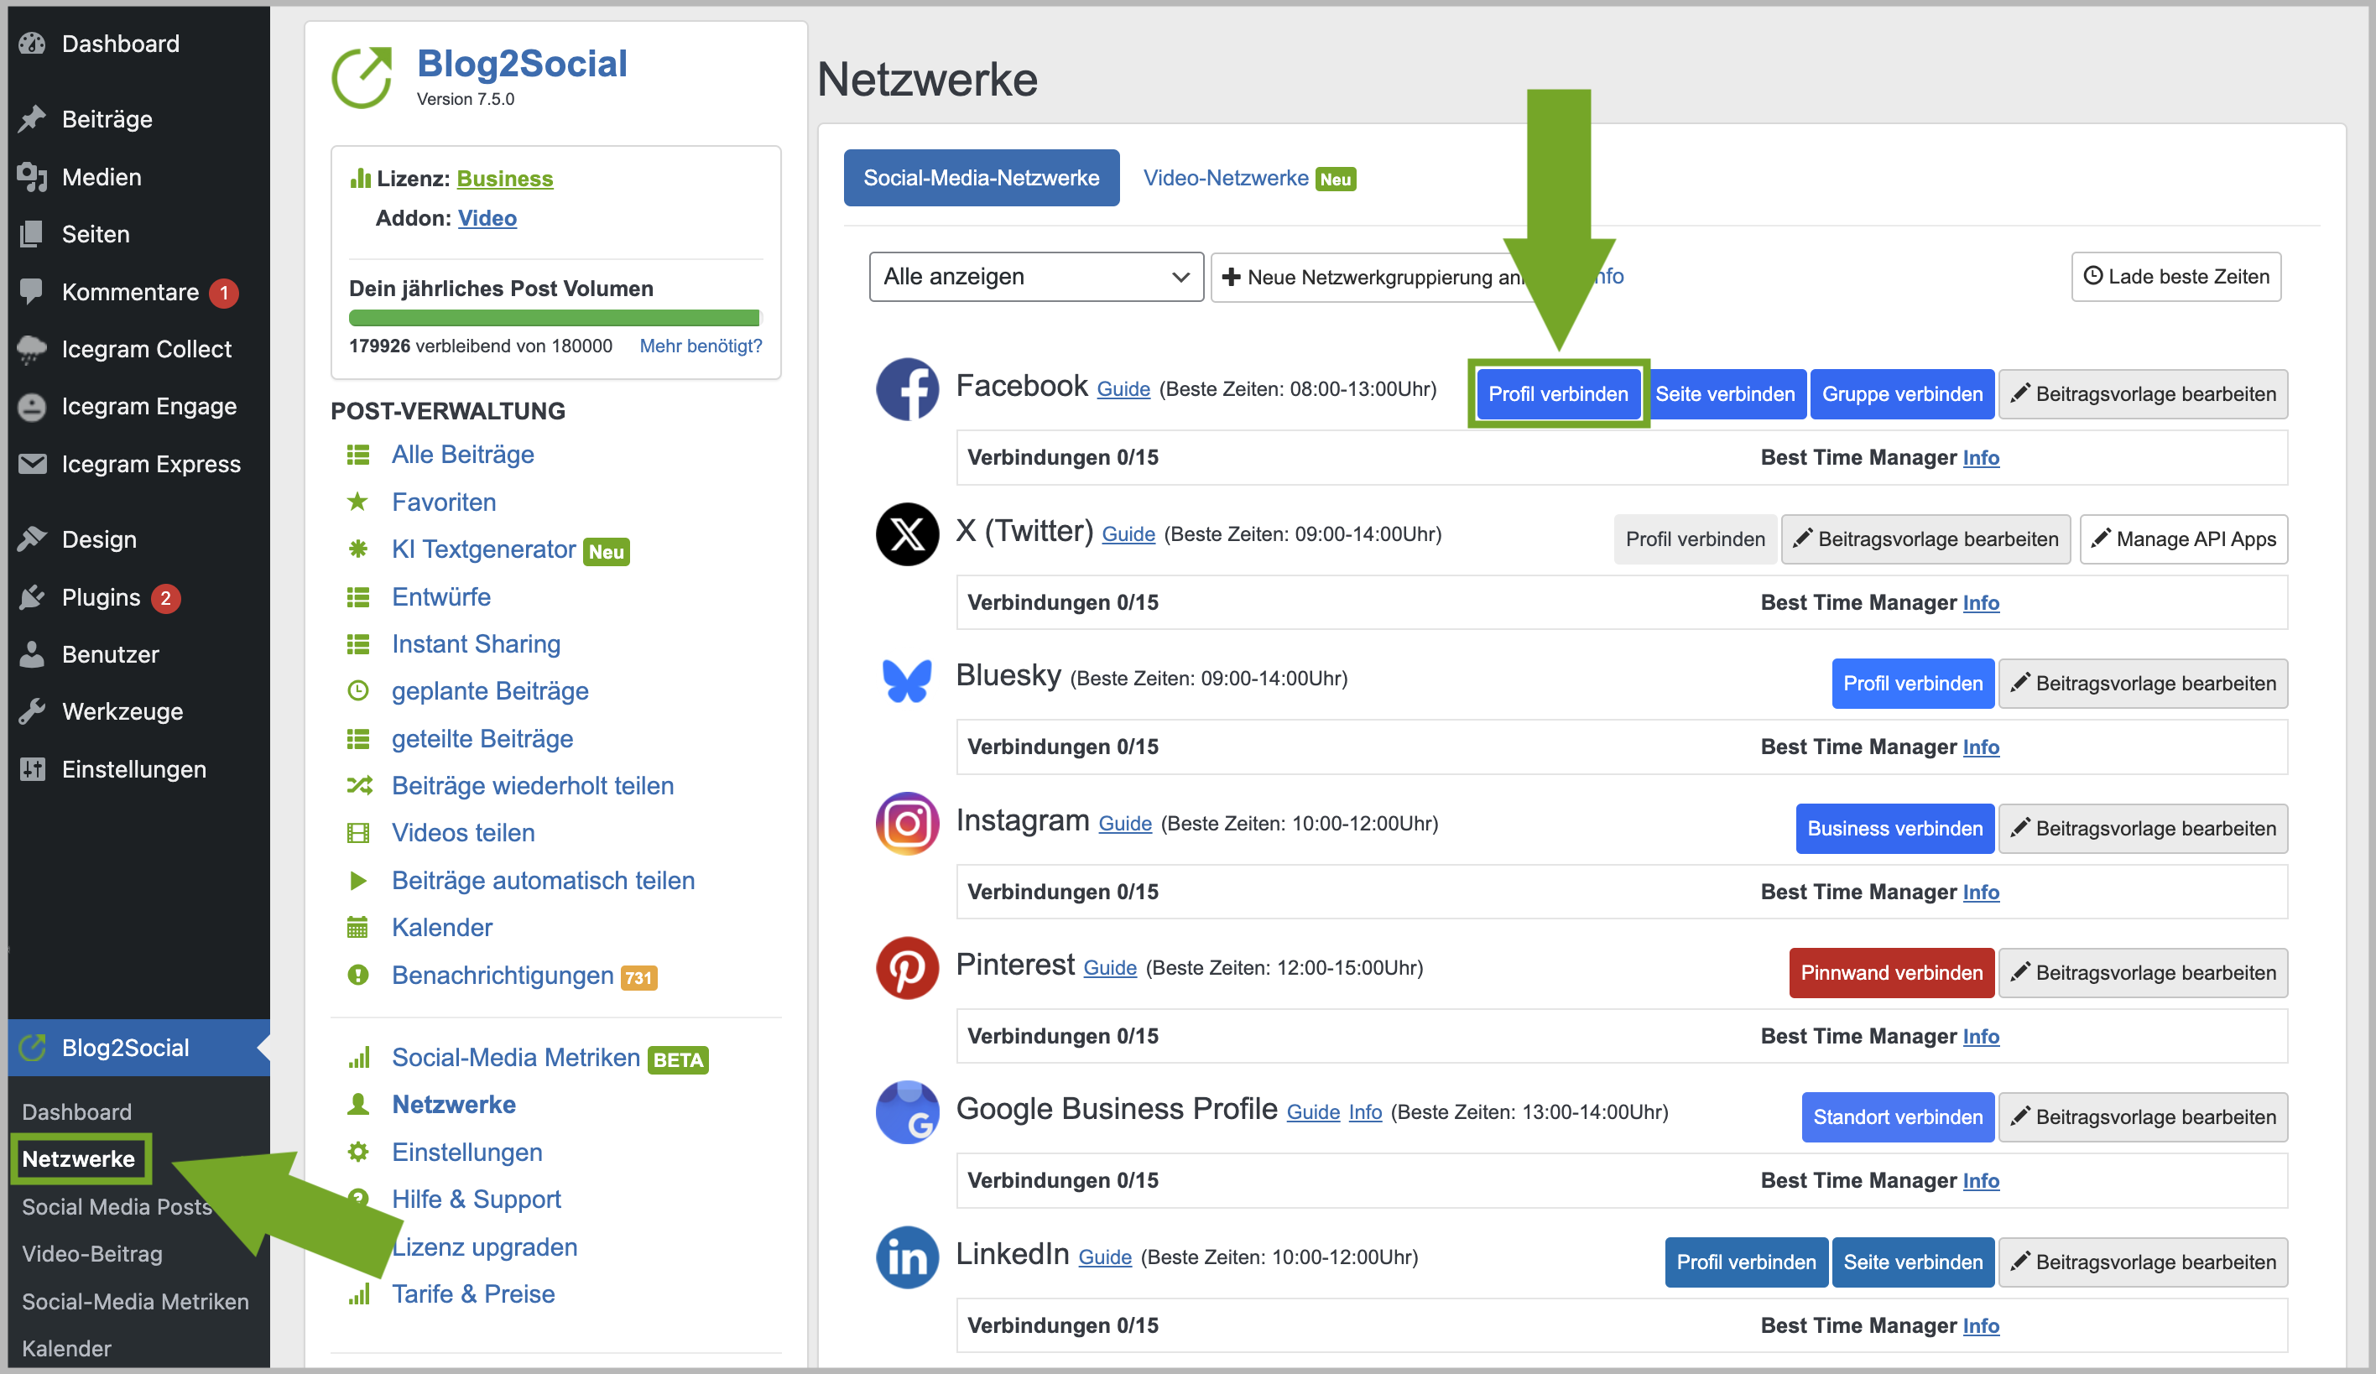
Task: Click the Facebook network logo
Action: pos(907,389)
